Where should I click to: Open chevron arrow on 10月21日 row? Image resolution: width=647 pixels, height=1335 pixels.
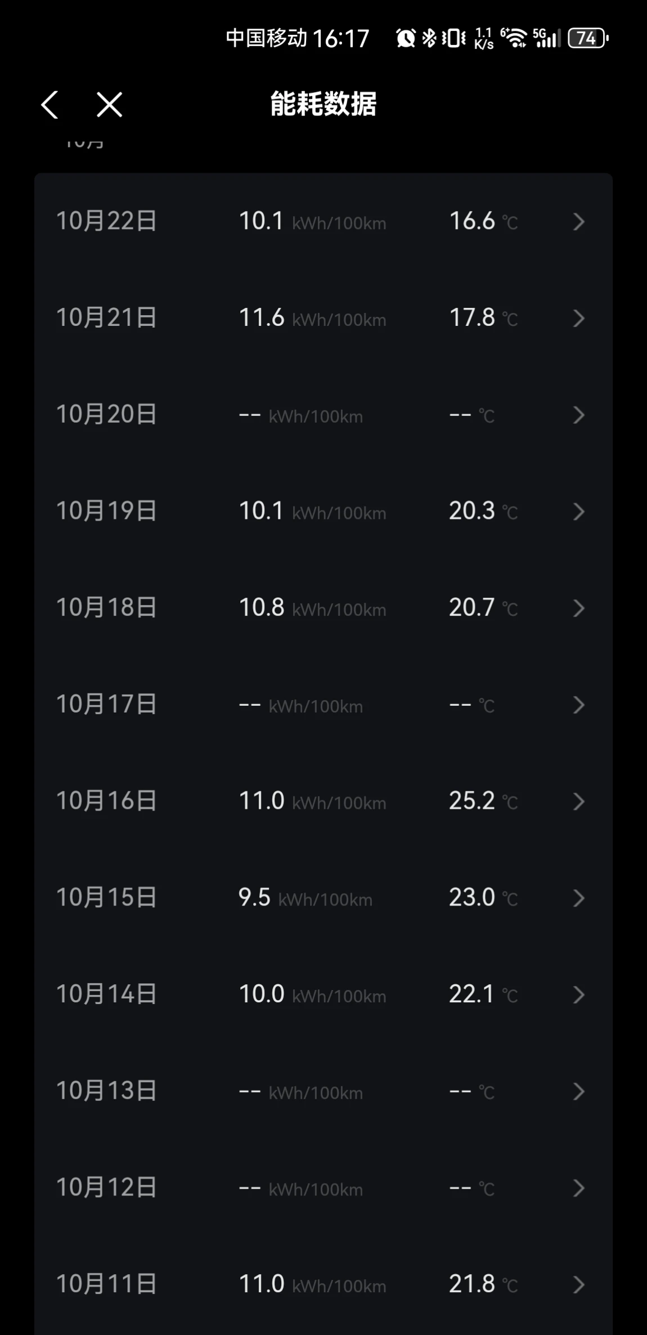[578, 319]
